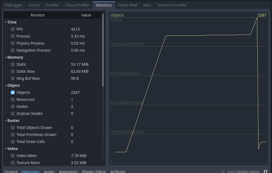272x173 pixels.
Task: Disable the Objects monitor
Action: 12,92
